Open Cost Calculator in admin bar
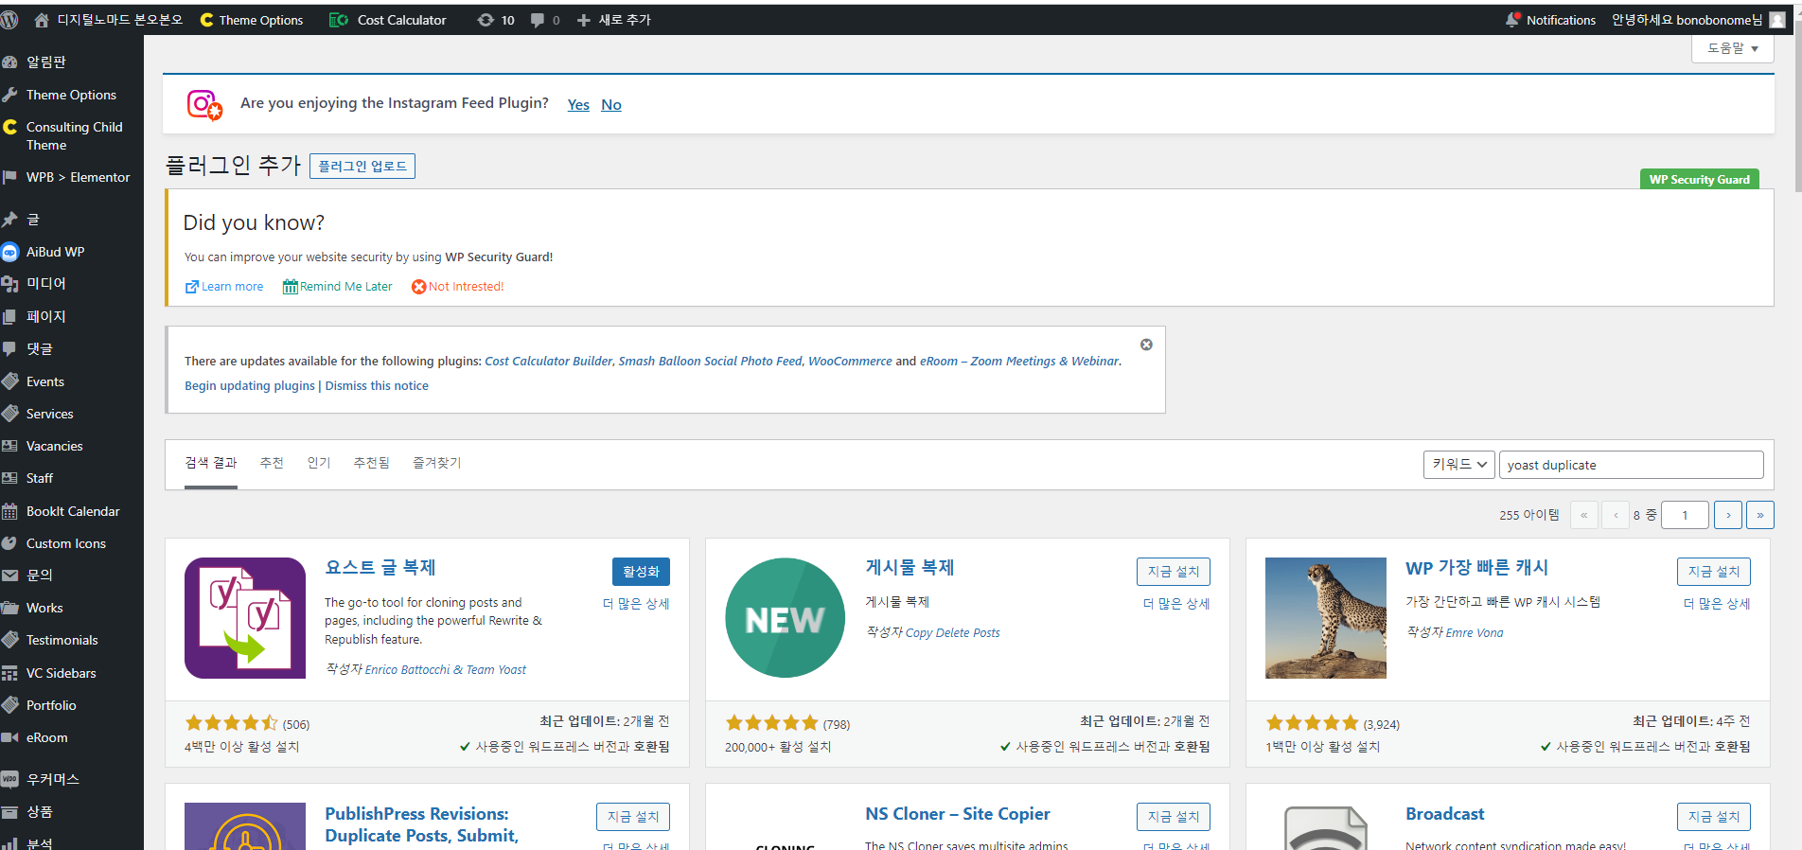The width and height of the screenshot is (1802, 850). coord(388,20)
